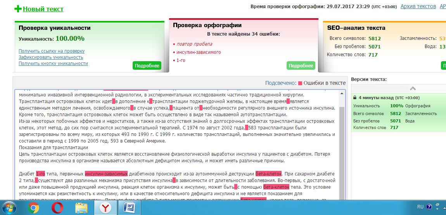Click the help icon in the system tray
This screenshot has width=446, height=215.
pyautogui.click(x=429, y=207)
